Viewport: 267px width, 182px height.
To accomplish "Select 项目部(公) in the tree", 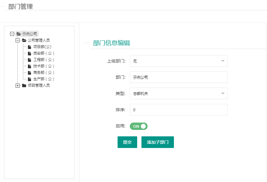I will tap(42, 47).
